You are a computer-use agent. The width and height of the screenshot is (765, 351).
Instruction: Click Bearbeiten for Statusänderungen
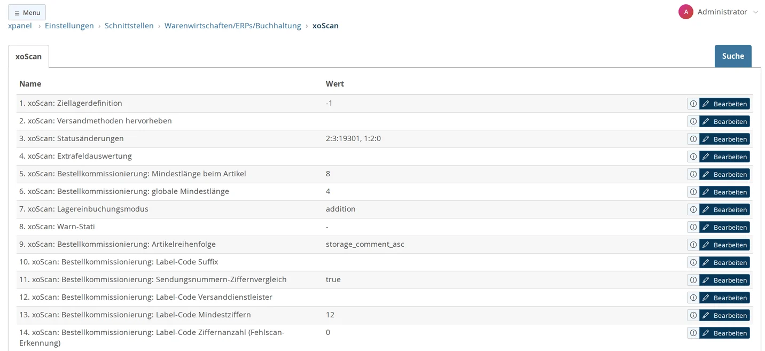click(724, 139)
